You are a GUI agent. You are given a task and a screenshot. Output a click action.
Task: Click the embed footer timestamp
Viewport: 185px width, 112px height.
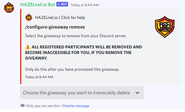tap(39, 77)
